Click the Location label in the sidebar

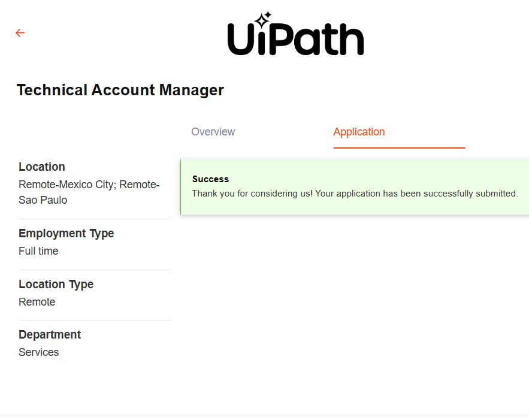point(42,167)
